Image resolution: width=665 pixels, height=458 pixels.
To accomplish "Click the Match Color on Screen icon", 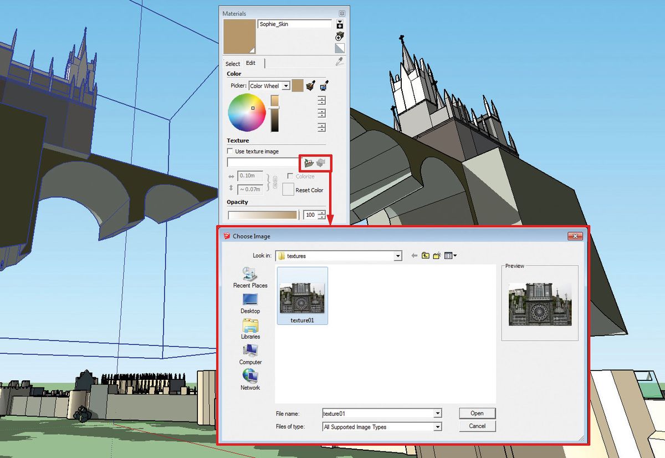I will tap(323, 86).
